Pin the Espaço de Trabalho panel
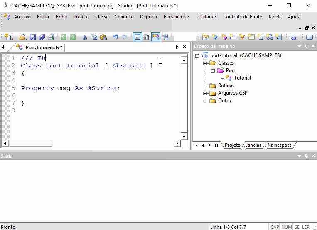 307,46
